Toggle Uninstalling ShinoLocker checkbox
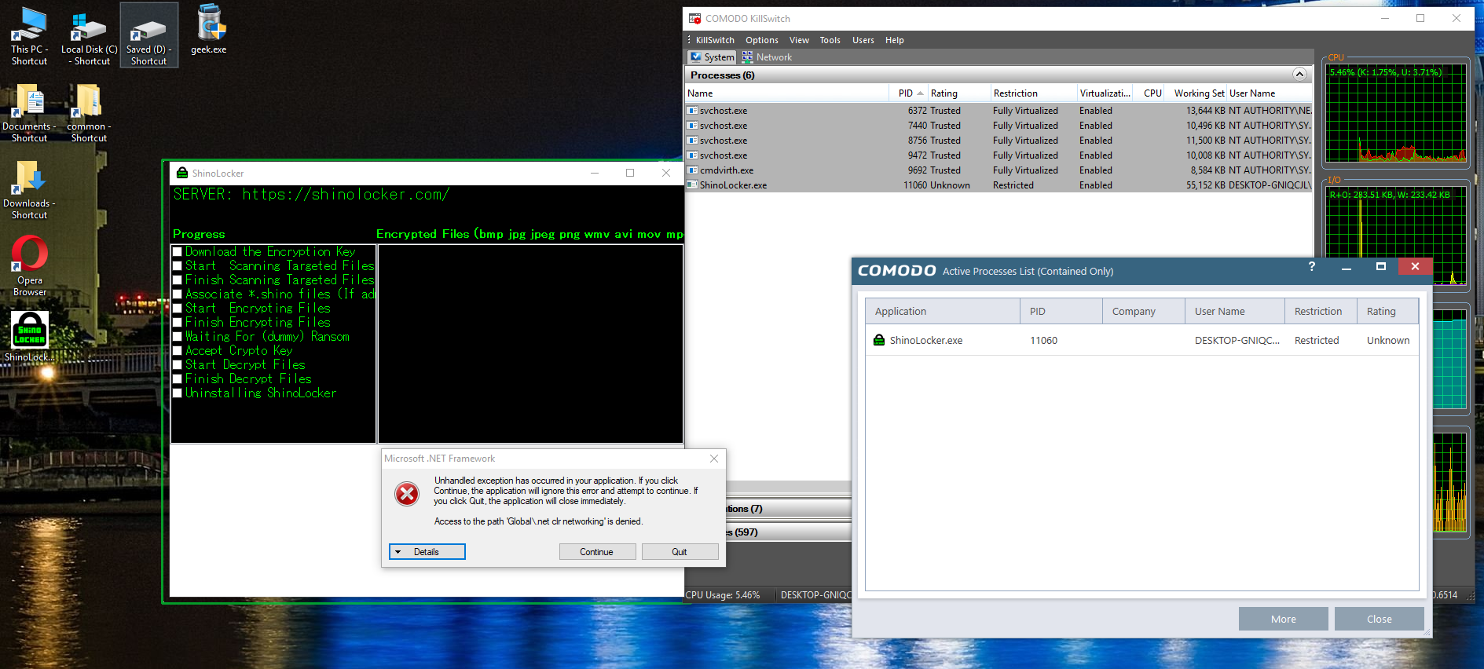The width and height of the screenshot is (1484, 669). coord(178,393)
